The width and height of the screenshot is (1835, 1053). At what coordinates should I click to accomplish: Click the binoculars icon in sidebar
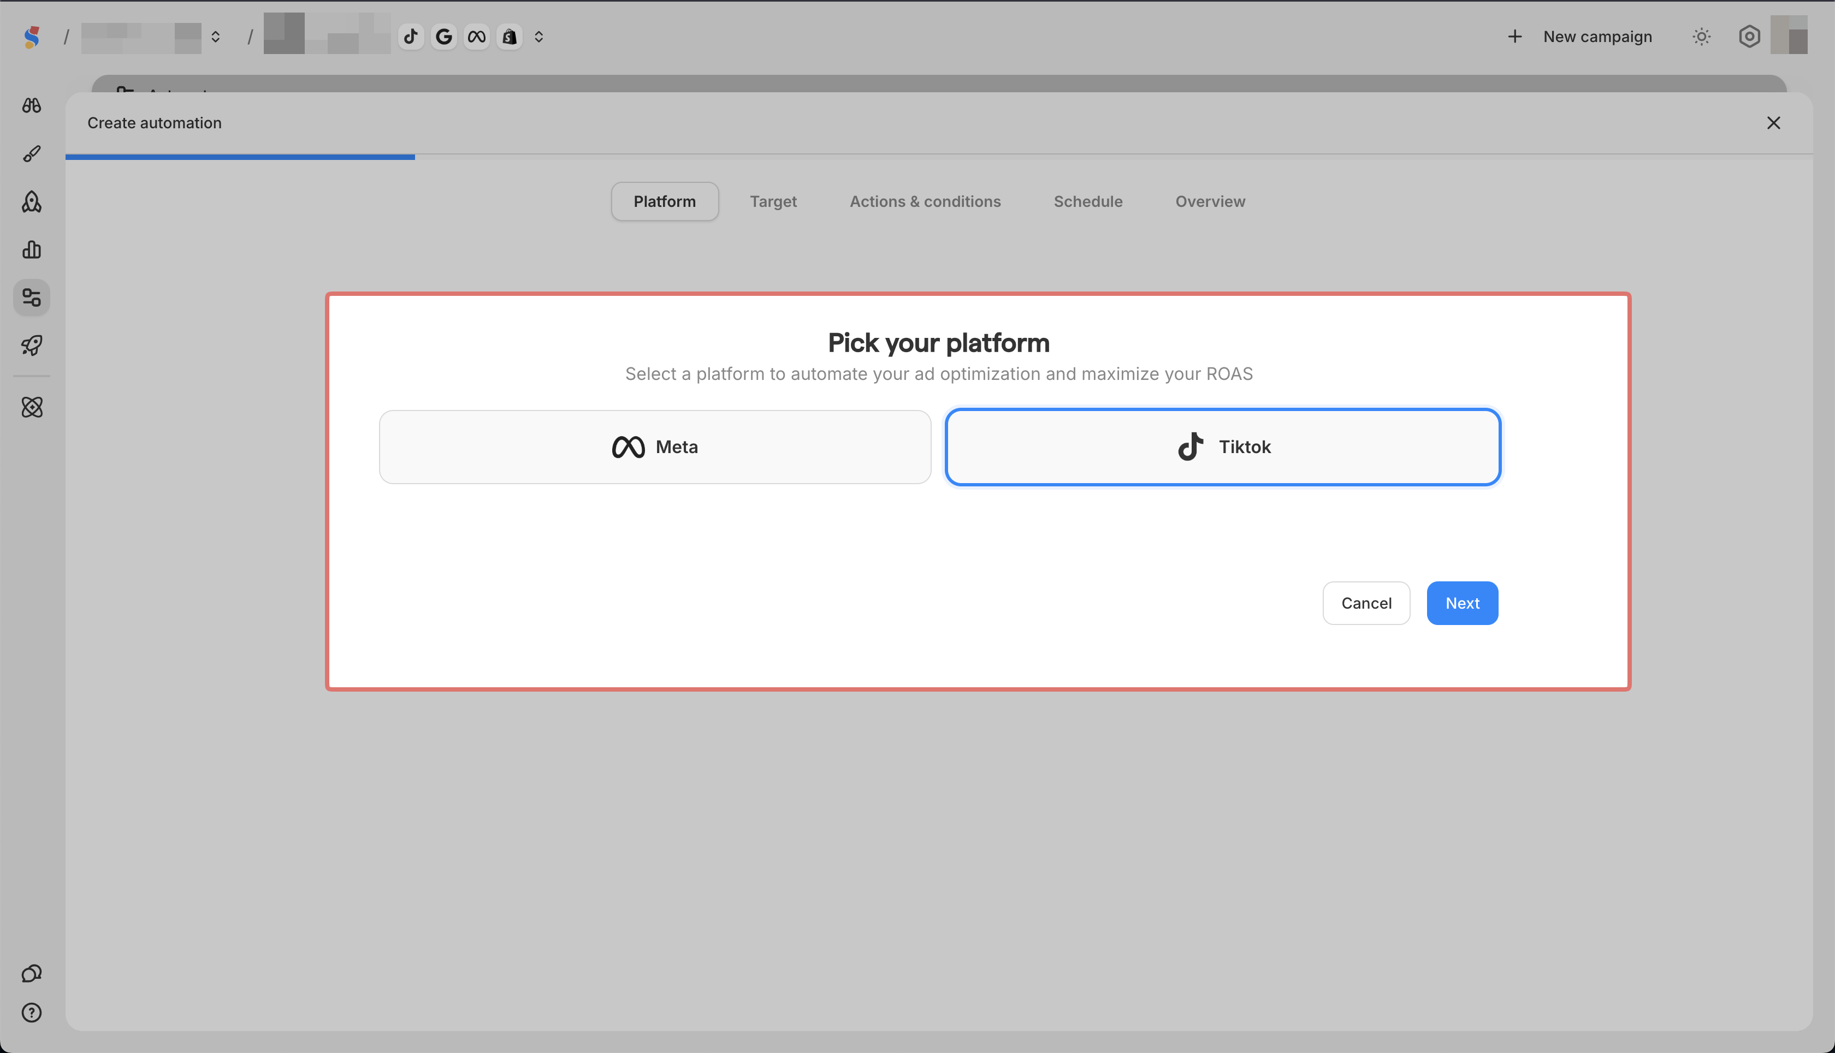click(x=31, y=105)
